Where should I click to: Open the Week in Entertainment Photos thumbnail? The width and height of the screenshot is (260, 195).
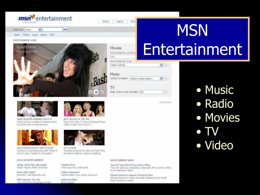(38, 109)
